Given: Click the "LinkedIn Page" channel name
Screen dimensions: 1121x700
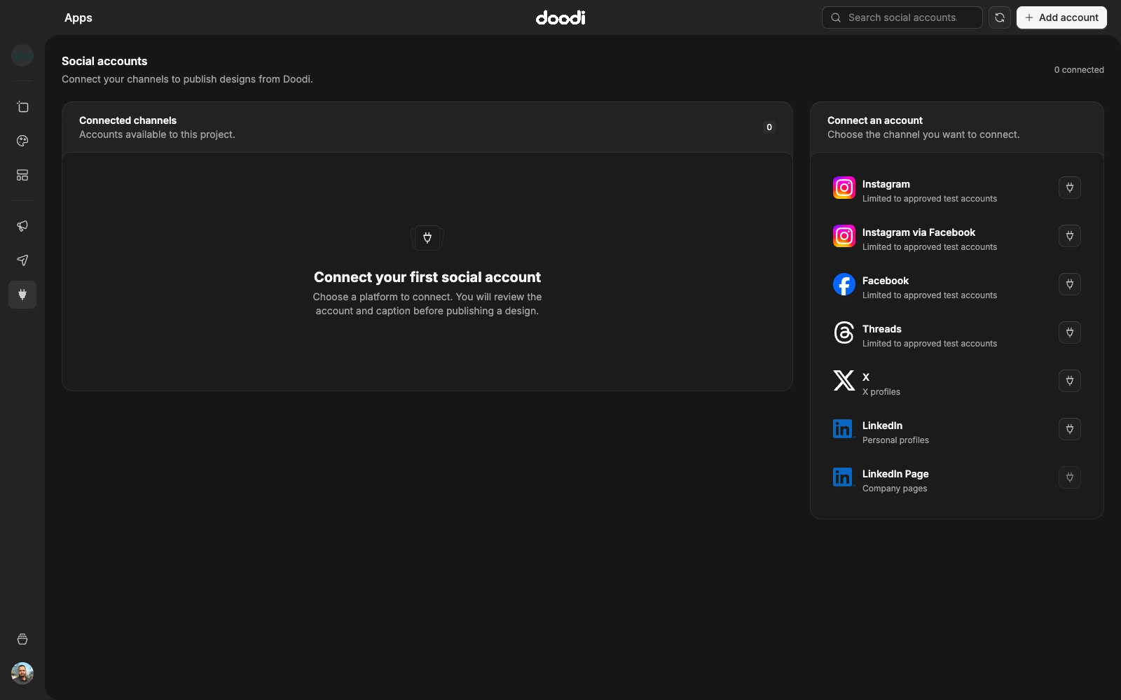Looking at the screenshot, I should click(x=895, y=474).
